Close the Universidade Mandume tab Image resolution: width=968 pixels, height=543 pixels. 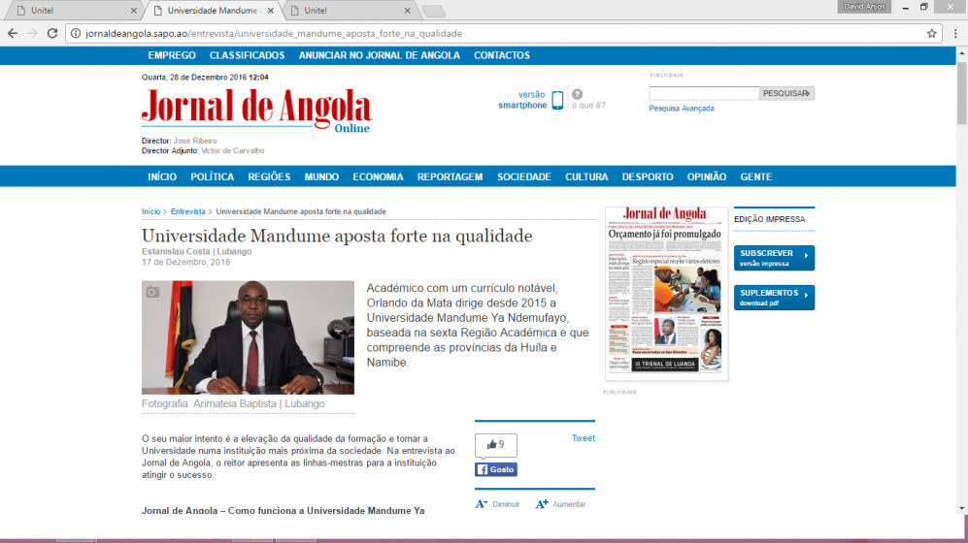(270, 11)
